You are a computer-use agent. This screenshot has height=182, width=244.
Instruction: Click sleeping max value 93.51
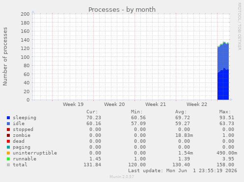tap(227, 118)
